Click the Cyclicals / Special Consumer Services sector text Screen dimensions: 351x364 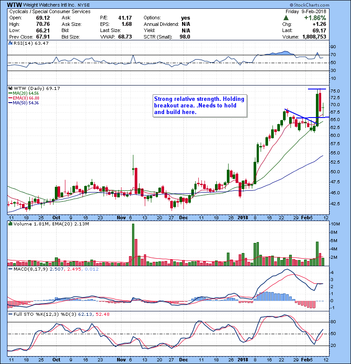click(50, 11)
